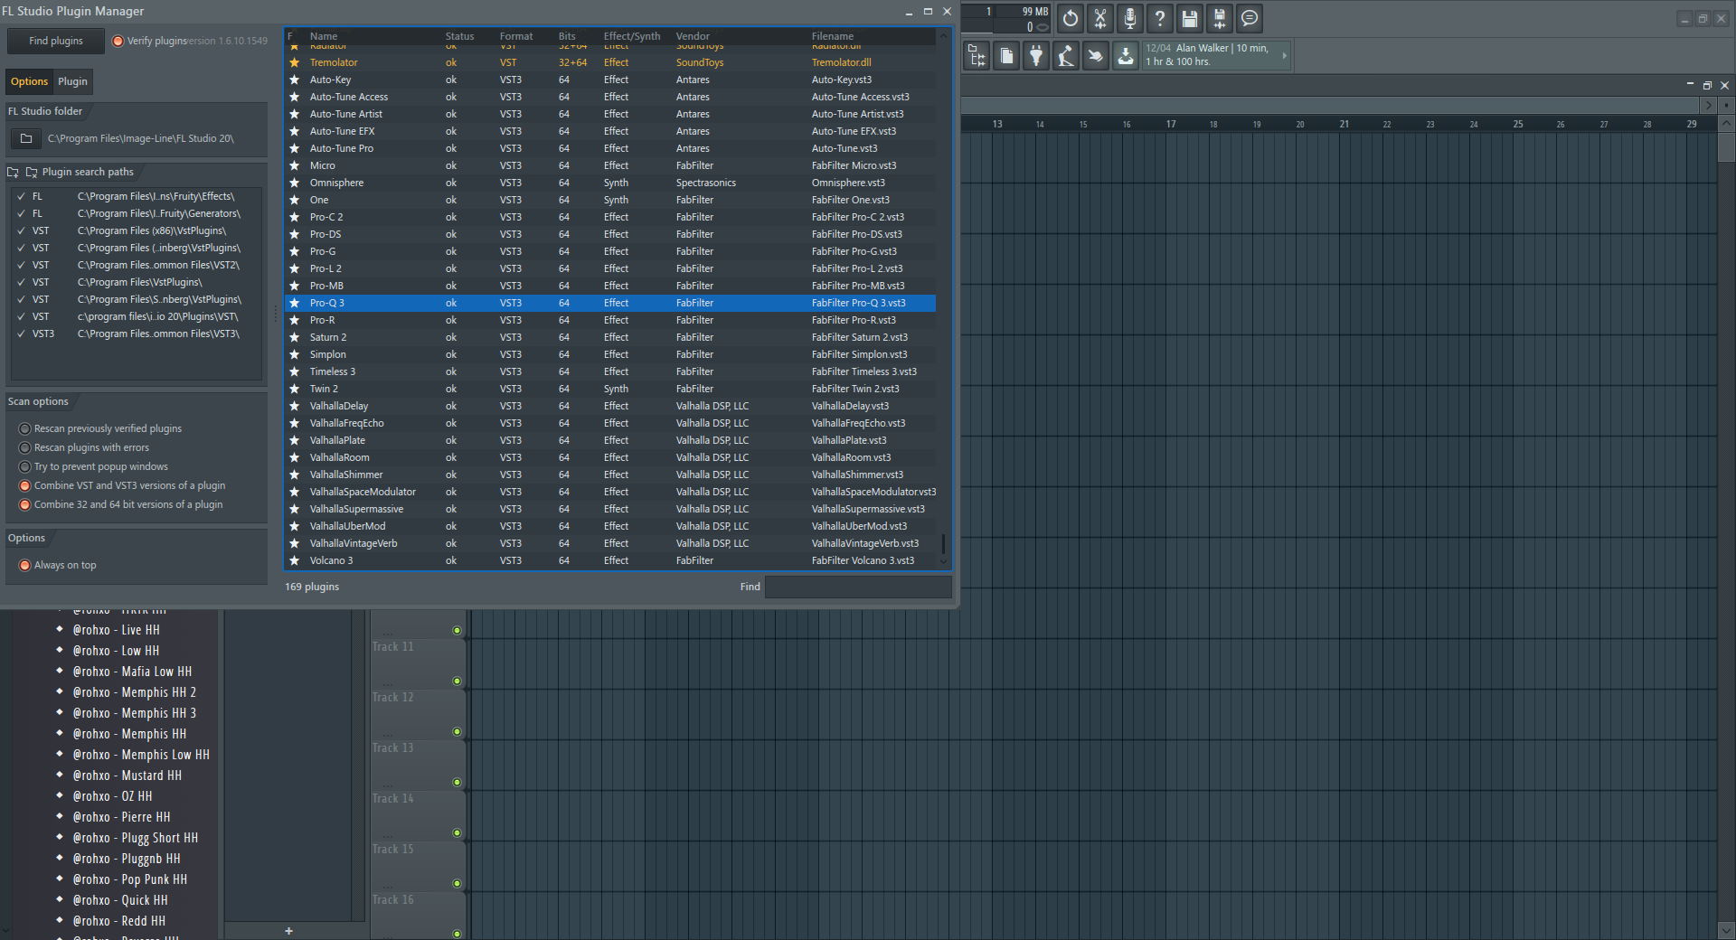Viewport: 1736px width, 940px height.
Task: Open help with the question mark icon
Action: [1160, 18]
